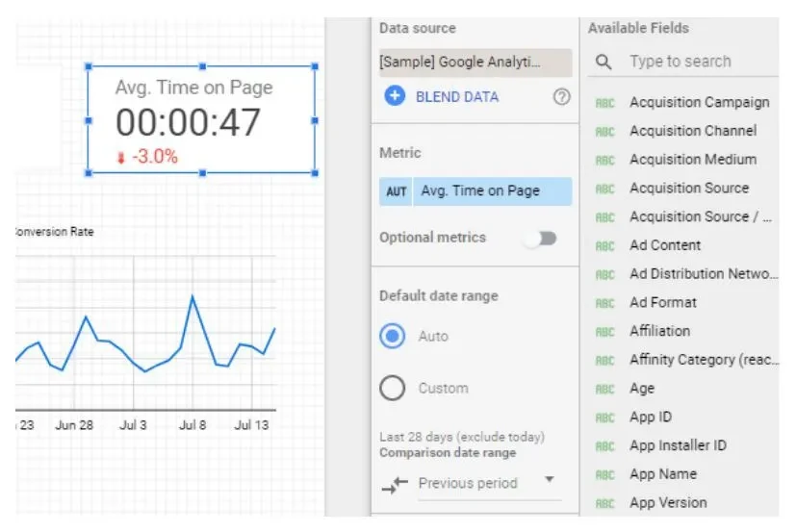Select the Auto date range radio
Viewport: 796px width, 532px height.
click(x=392, y=336)
